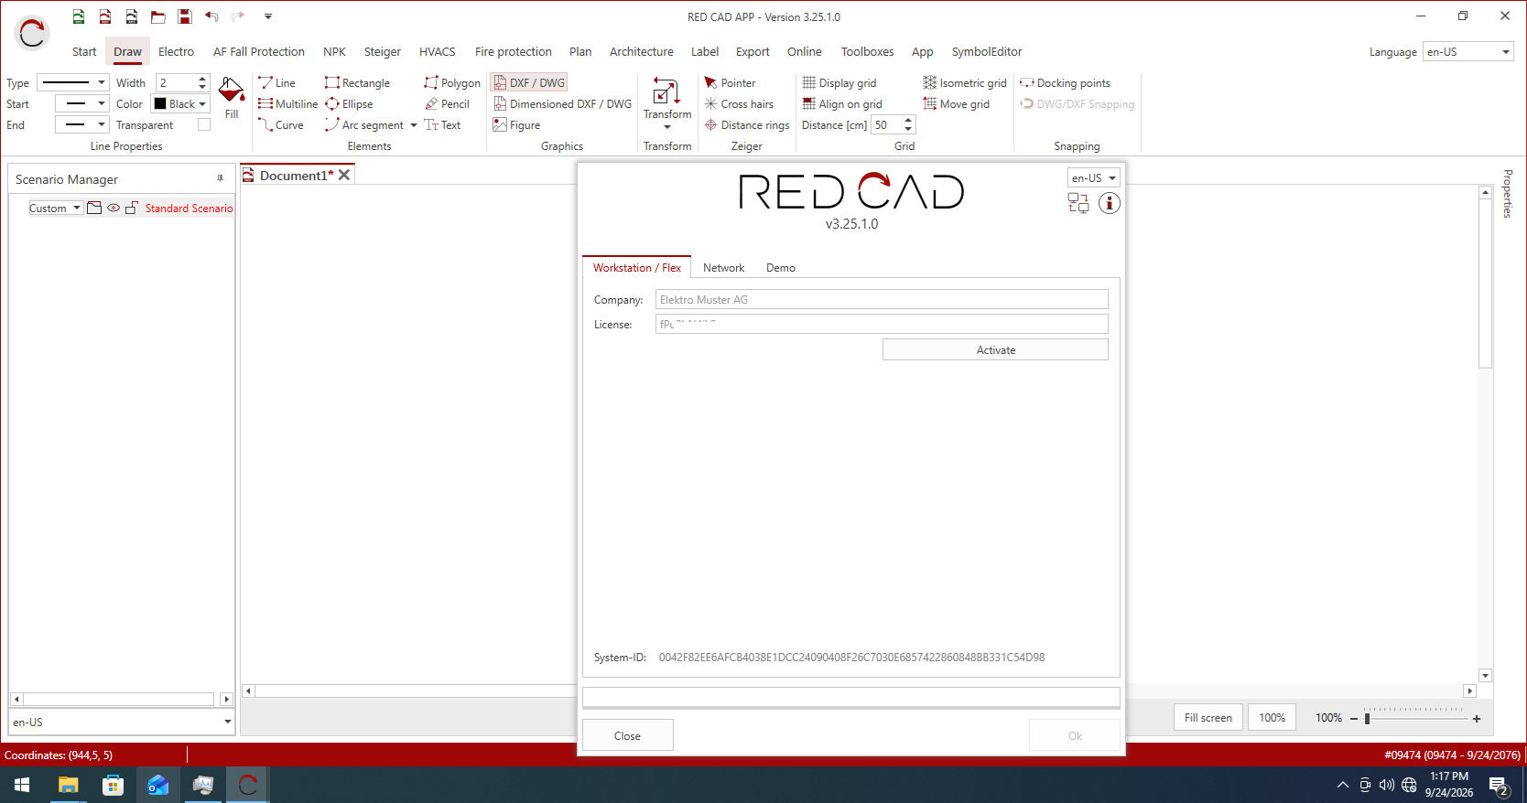Screen dimensions: 1527x803
Task: Select the Multiline tool
Action: (x=287, y=103)
